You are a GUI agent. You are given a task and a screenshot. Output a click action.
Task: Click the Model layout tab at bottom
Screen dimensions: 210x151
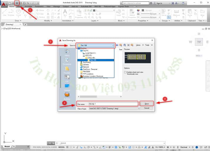pyautogui.click(x=7, y=147)
